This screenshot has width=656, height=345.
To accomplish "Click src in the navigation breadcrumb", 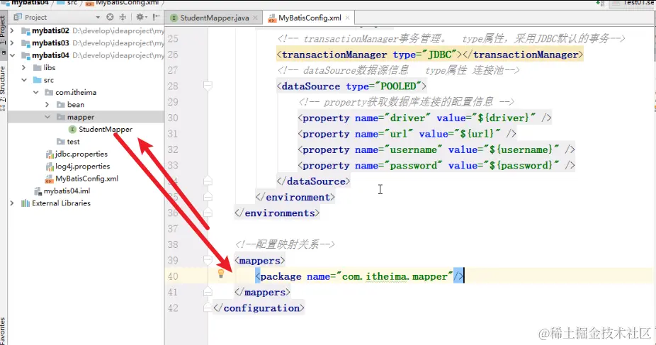I will pyautogui.click(x=72, y=3).
